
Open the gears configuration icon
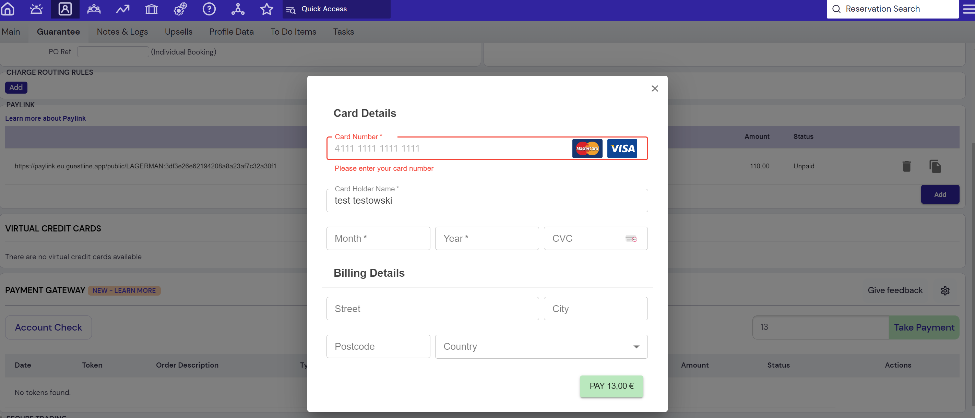[180, 9]
